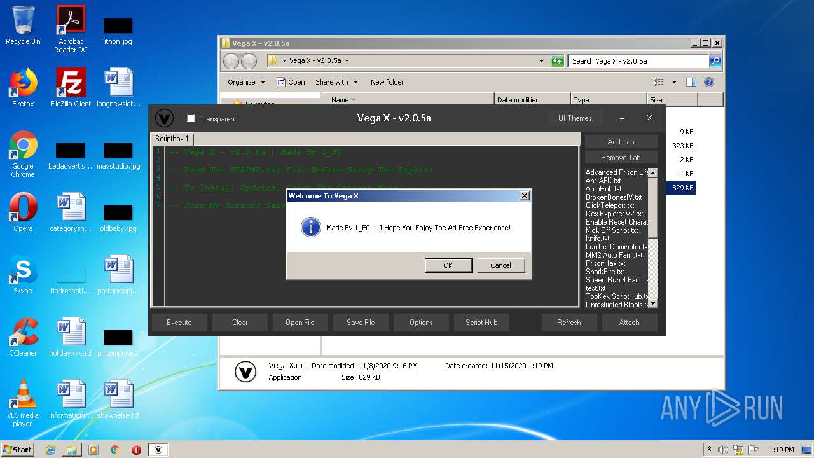
Task: Open Firefox desktop icon
Action: [23, 88]
